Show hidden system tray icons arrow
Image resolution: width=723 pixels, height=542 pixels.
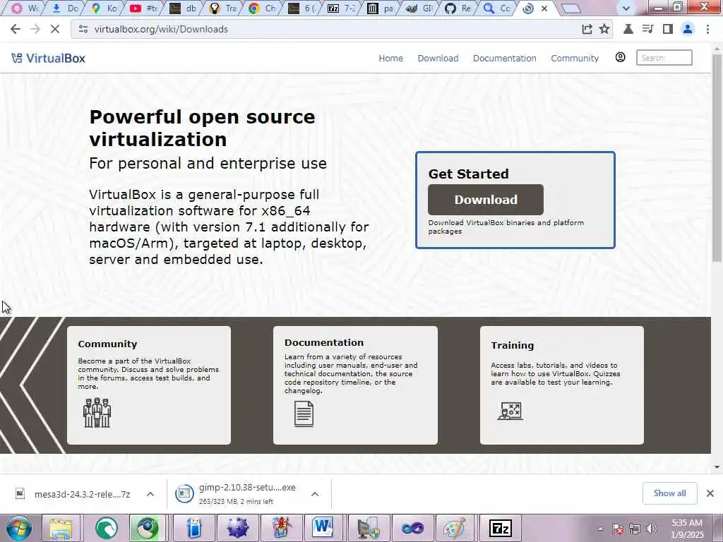pos(600,529)
